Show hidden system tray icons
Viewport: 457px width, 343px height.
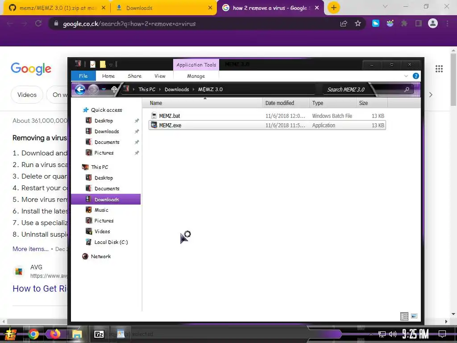371,334
